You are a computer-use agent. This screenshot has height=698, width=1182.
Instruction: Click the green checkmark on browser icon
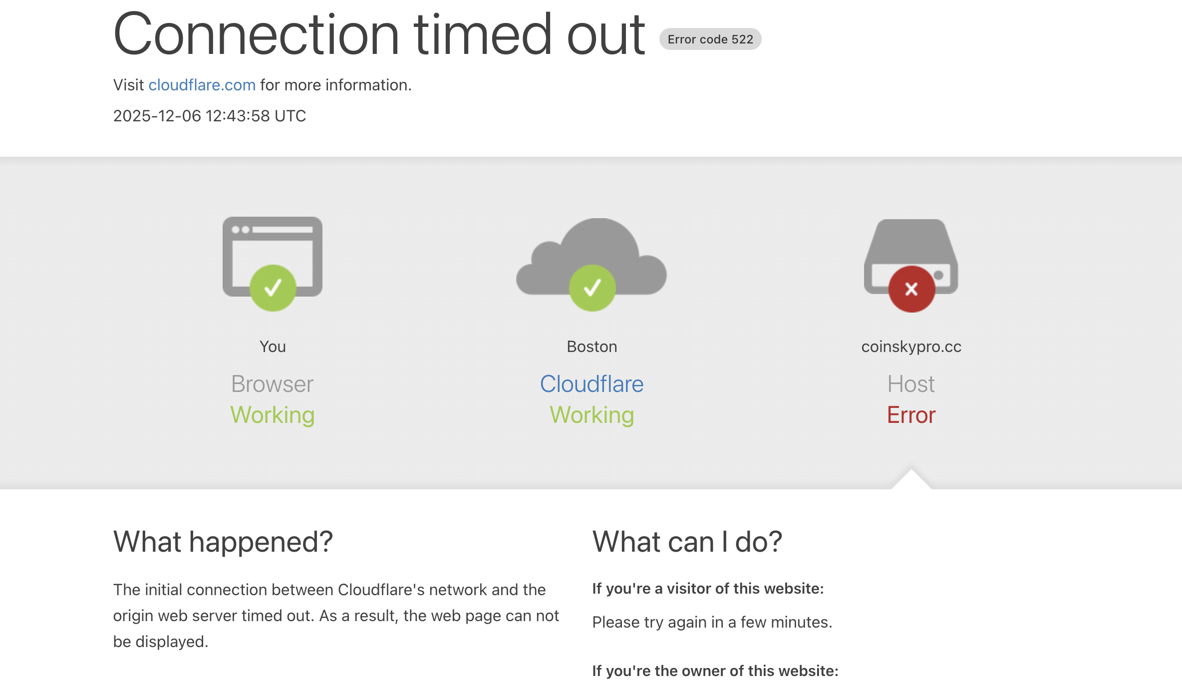pos(273,288)
